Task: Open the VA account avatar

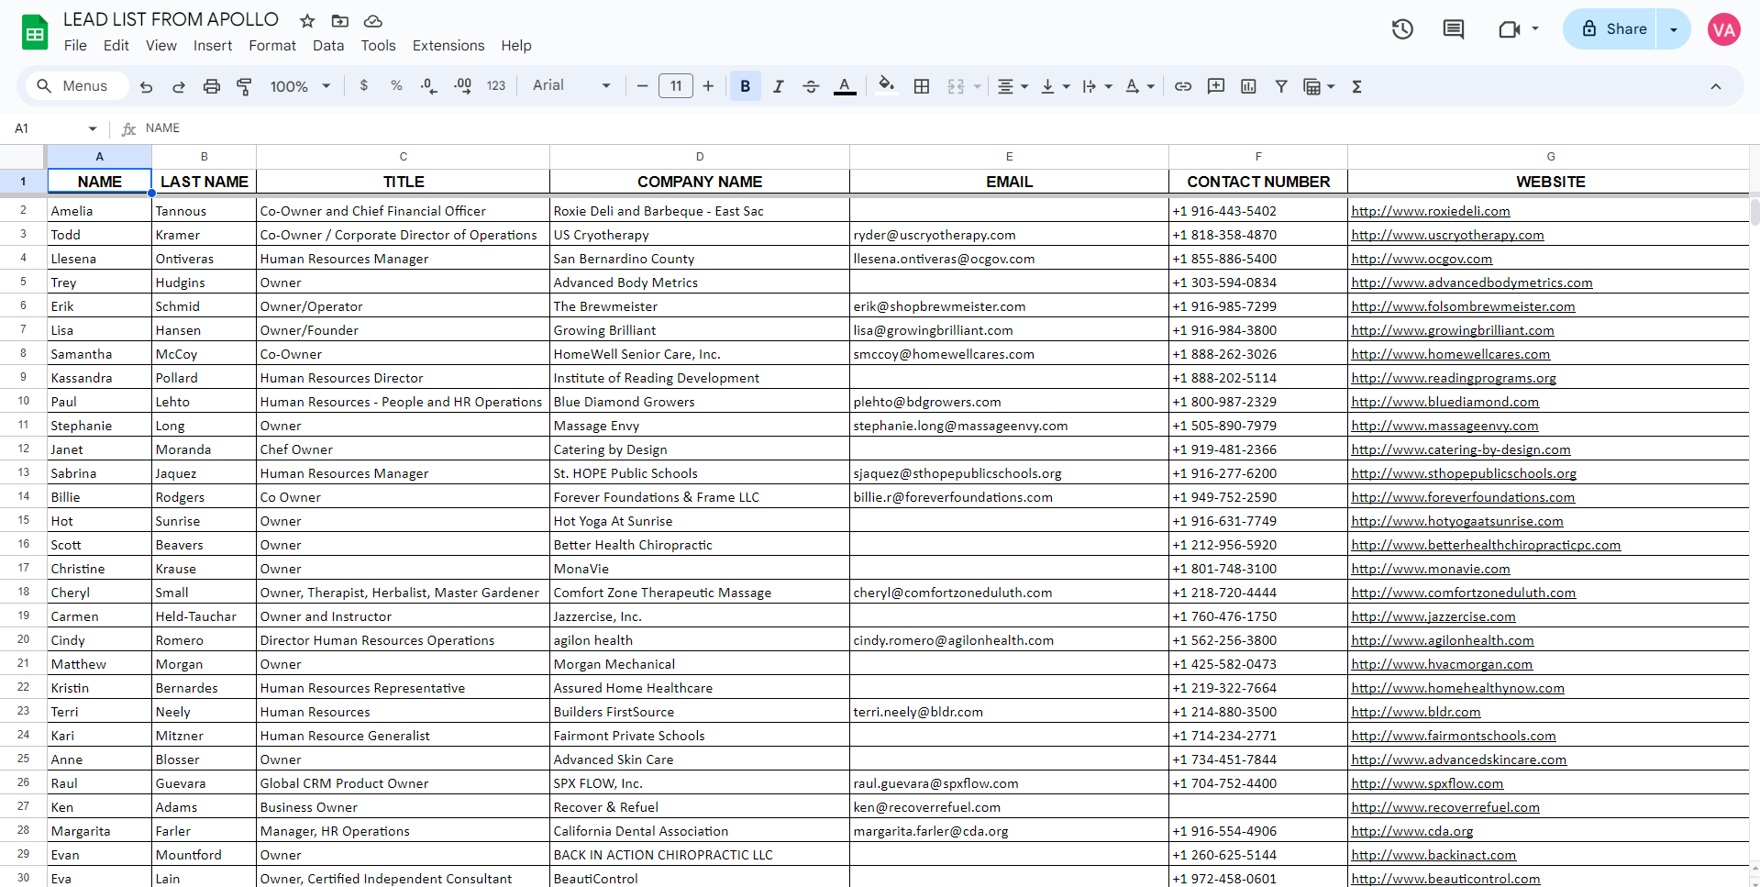Action: (x=1724, y=29)
